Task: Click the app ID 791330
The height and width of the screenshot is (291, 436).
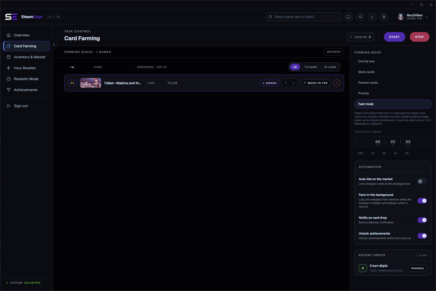Action: [x=172, y=83]
